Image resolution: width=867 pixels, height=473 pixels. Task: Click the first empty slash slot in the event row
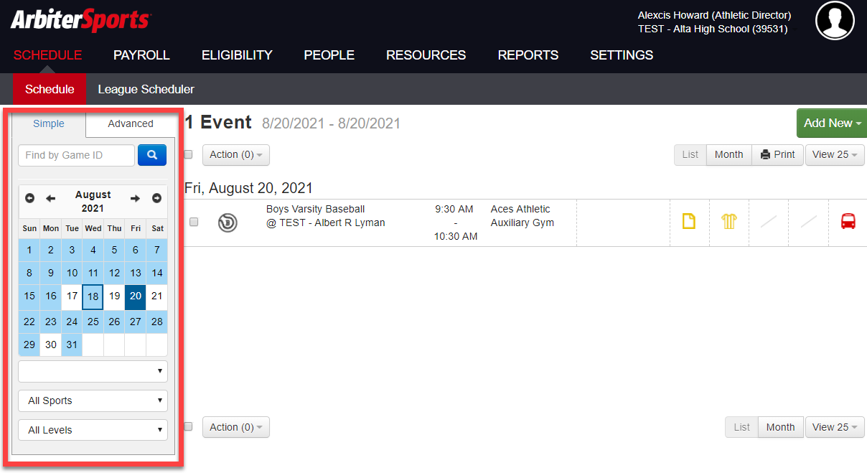pos(769,222)
